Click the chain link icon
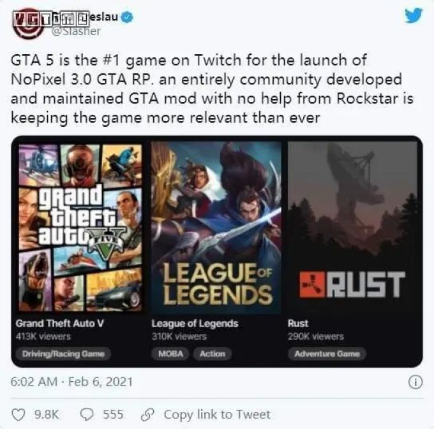 point(147,414)
